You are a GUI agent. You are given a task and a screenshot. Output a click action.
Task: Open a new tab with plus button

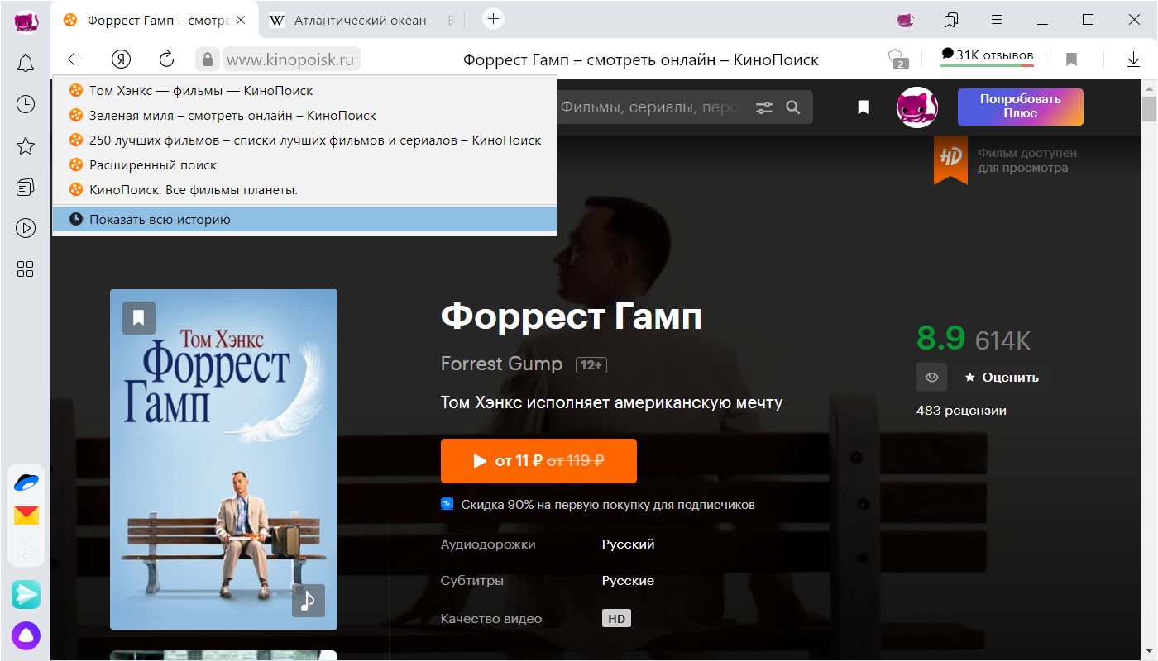click(493, 19)
